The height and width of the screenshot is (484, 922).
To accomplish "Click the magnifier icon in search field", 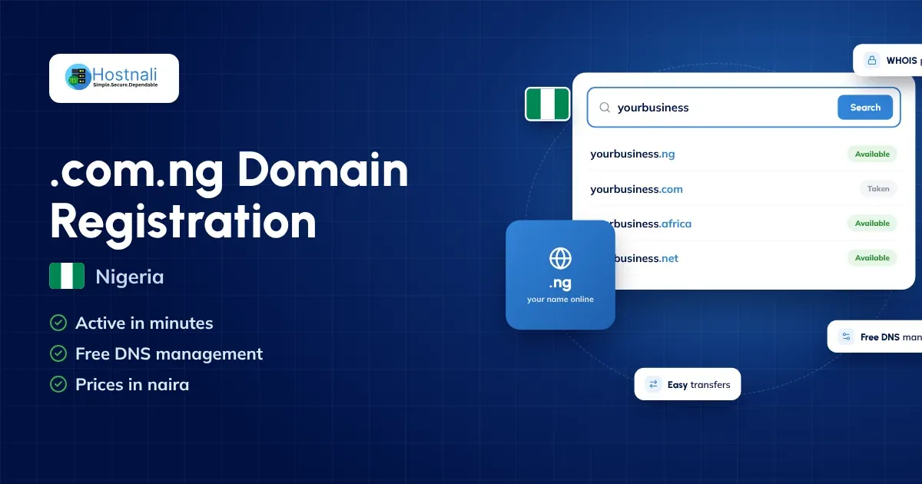I will click(x=605, y=108).
